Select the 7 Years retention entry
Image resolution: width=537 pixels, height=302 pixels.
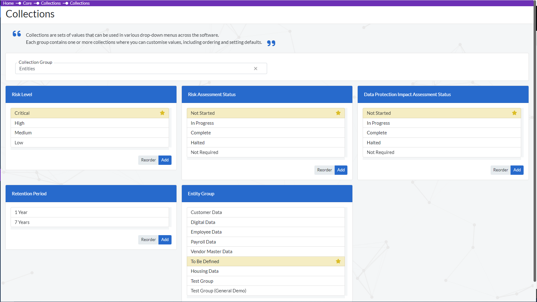click(x=90, y=222)
